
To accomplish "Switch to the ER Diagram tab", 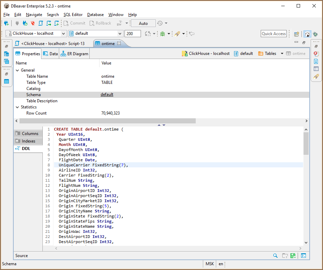I will pos(74,54).
